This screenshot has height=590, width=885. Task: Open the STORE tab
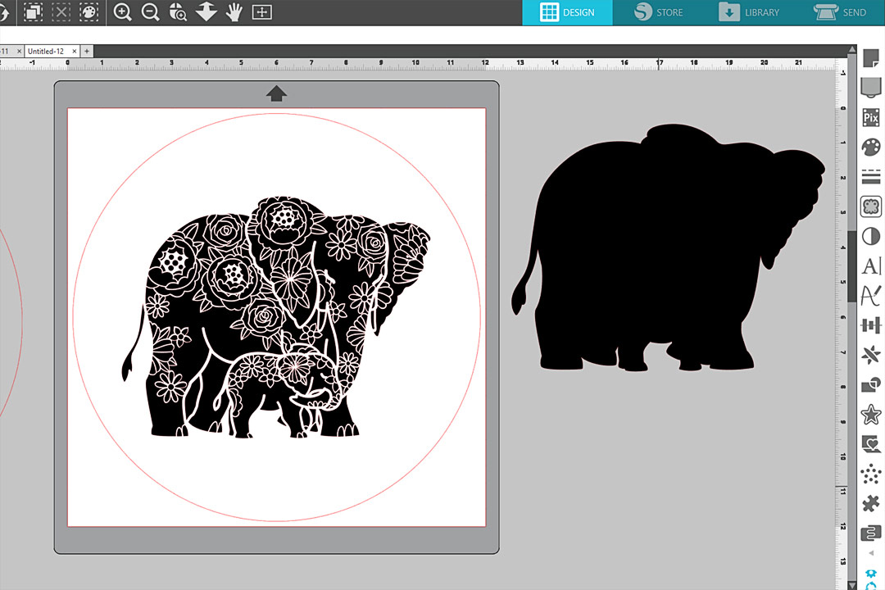pyautogui.click(x=658, y=12)
